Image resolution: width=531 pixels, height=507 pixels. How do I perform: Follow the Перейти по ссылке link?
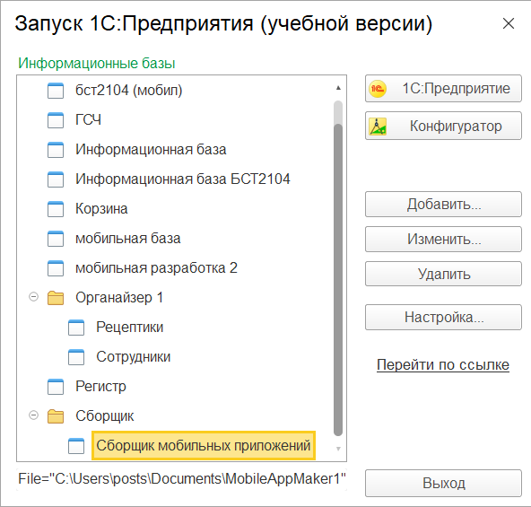click(443, 365)
